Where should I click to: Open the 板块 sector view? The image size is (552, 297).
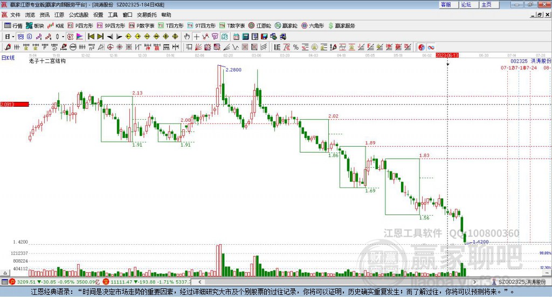pyautogui.click(x=34, y=26)
